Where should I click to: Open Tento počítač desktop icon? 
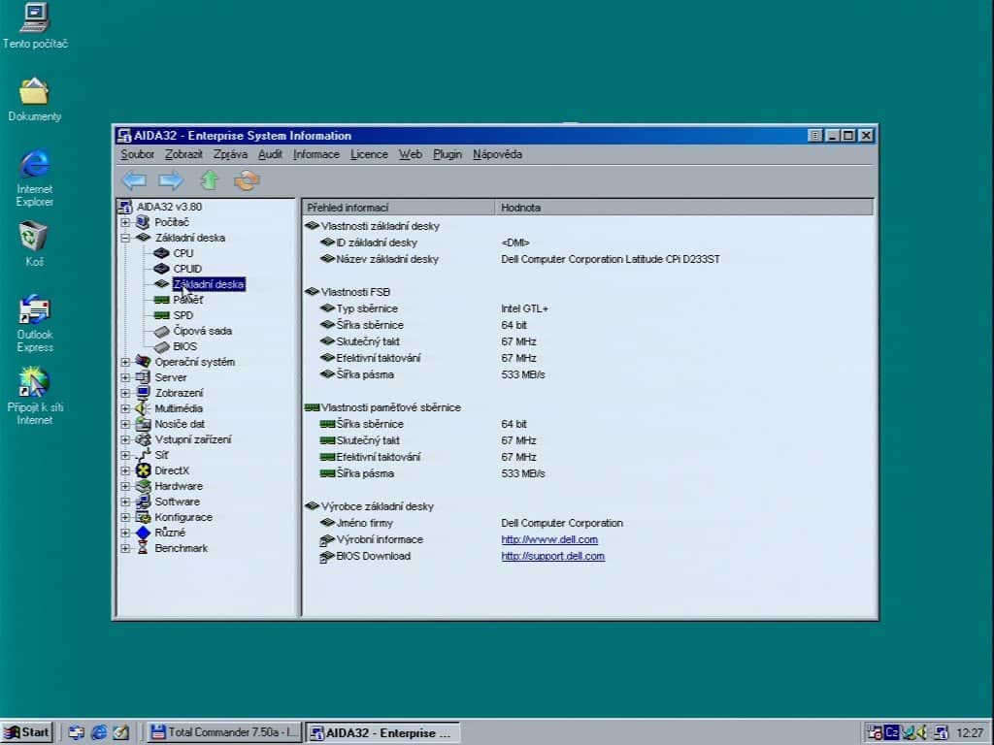pos(35,26)
